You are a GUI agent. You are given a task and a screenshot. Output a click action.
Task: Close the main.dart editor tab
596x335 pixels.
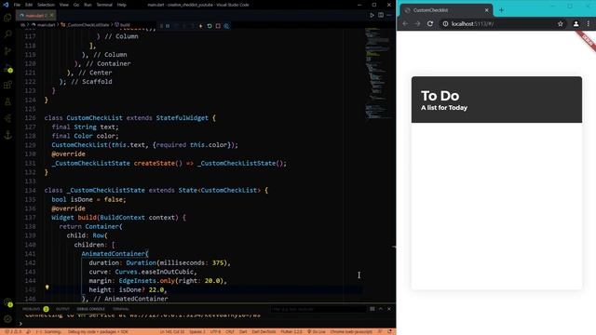(x=52, y=15)
